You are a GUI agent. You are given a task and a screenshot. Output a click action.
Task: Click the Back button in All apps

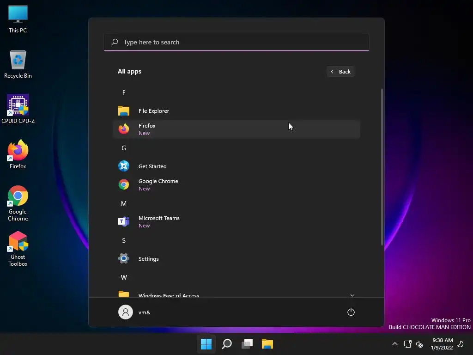tap(340, 72)
